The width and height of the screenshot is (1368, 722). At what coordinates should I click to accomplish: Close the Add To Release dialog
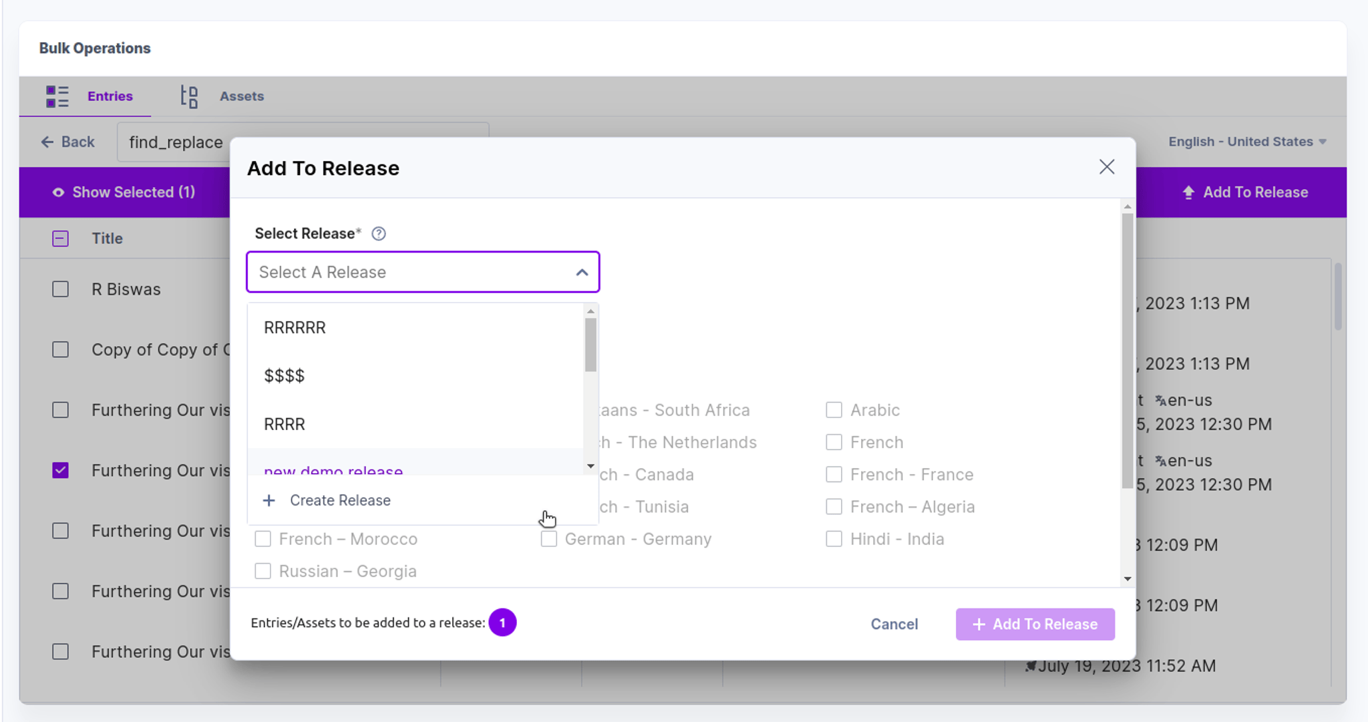click(1107, 167)
